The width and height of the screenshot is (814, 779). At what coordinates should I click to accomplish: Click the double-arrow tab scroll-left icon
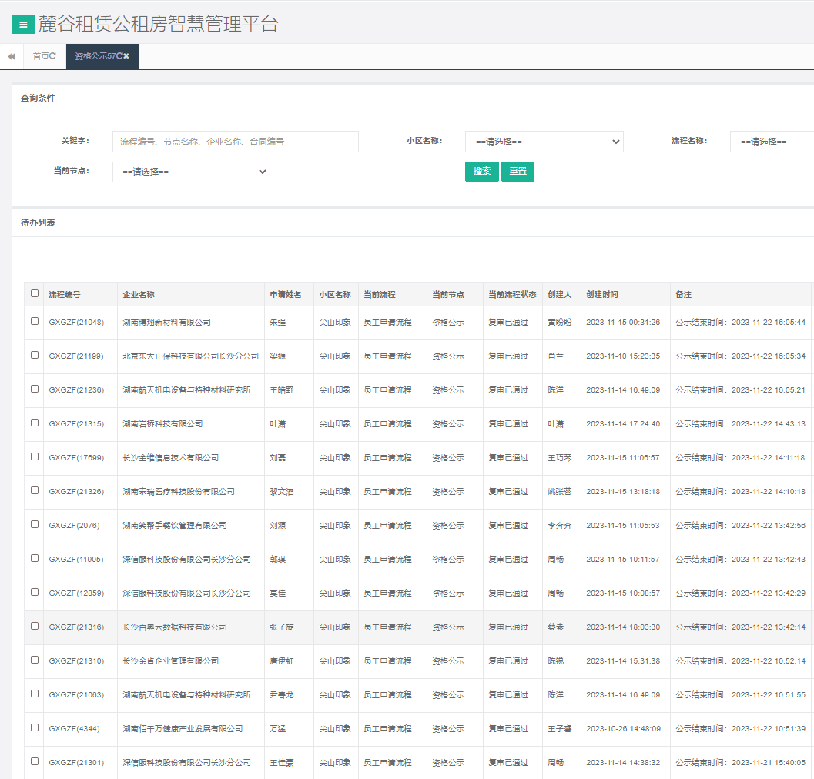click(x=12, y=56)
